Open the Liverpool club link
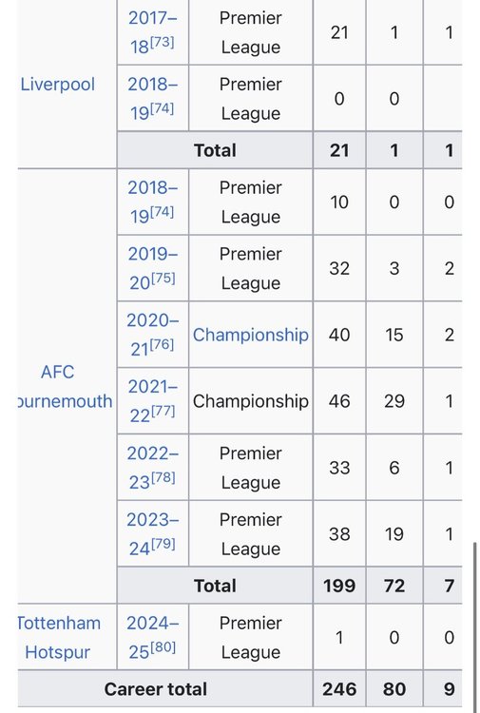The image size is (480, 713). (58, 85)
